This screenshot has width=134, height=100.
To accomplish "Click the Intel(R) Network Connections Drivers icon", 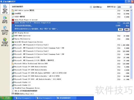I will pos(13,42).
